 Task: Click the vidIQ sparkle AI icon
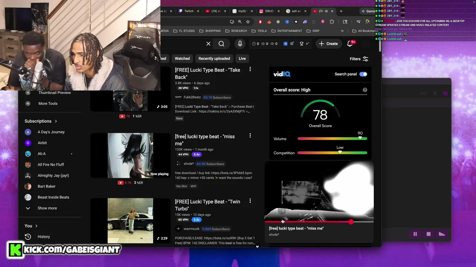click(x=307, y=44)
